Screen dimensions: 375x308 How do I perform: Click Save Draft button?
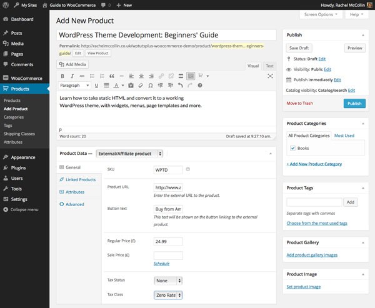tap(299, 48)
